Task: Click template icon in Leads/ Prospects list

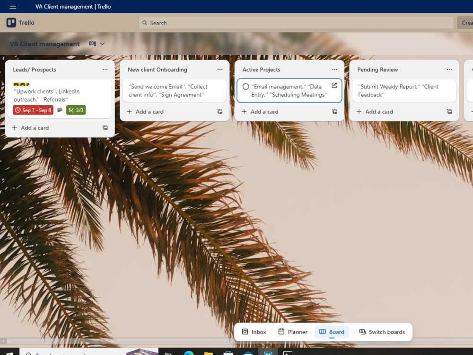Action: coord(105,128)
